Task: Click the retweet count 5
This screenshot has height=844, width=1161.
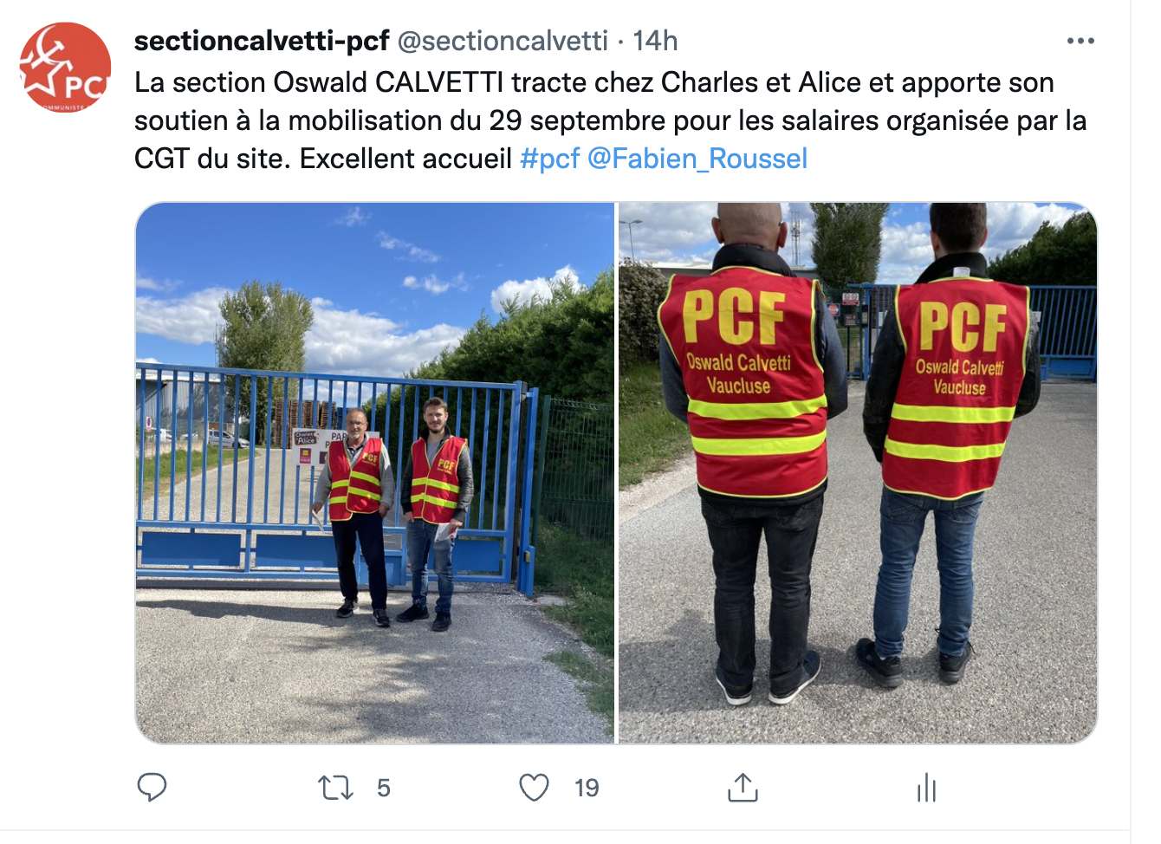Action: 384,788
